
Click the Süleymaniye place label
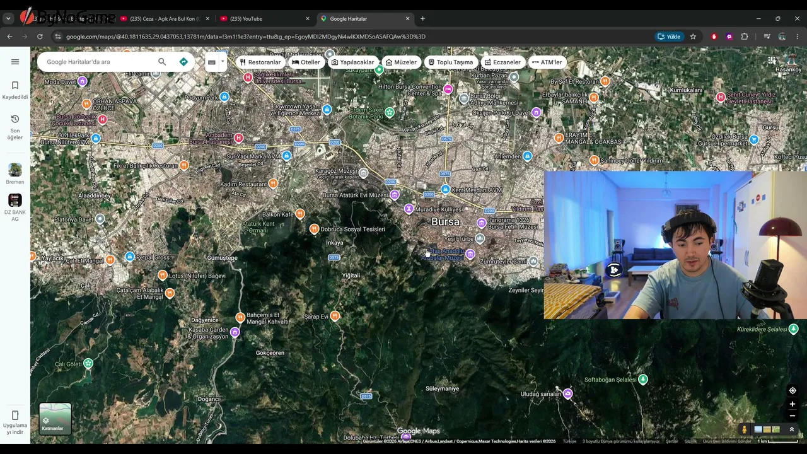(442, 388)
